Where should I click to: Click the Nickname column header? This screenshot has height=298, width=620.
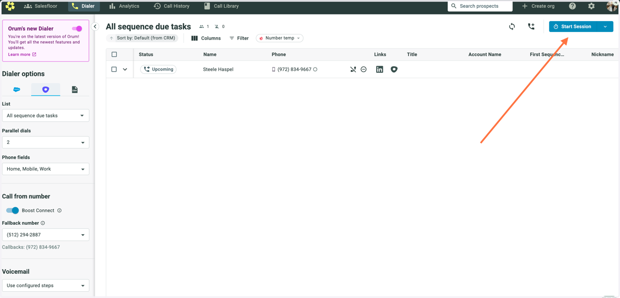point(602,54)
